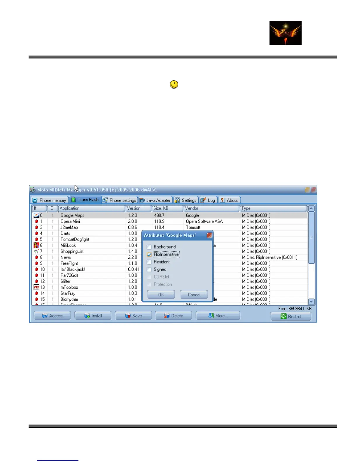Click the ShoppingList cart icon
The height and width of the screenshot is (463, 357).
(x=36, y=251)
